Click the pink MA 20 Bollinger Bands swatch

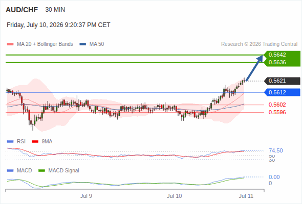(10, 44)
